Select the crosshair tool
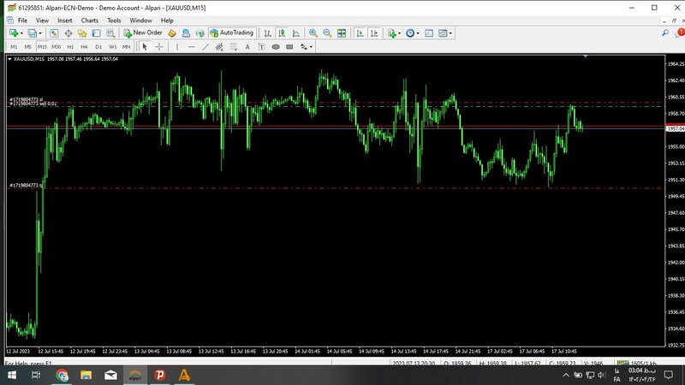This screenshot has height=385, width=685. [159, 46]
